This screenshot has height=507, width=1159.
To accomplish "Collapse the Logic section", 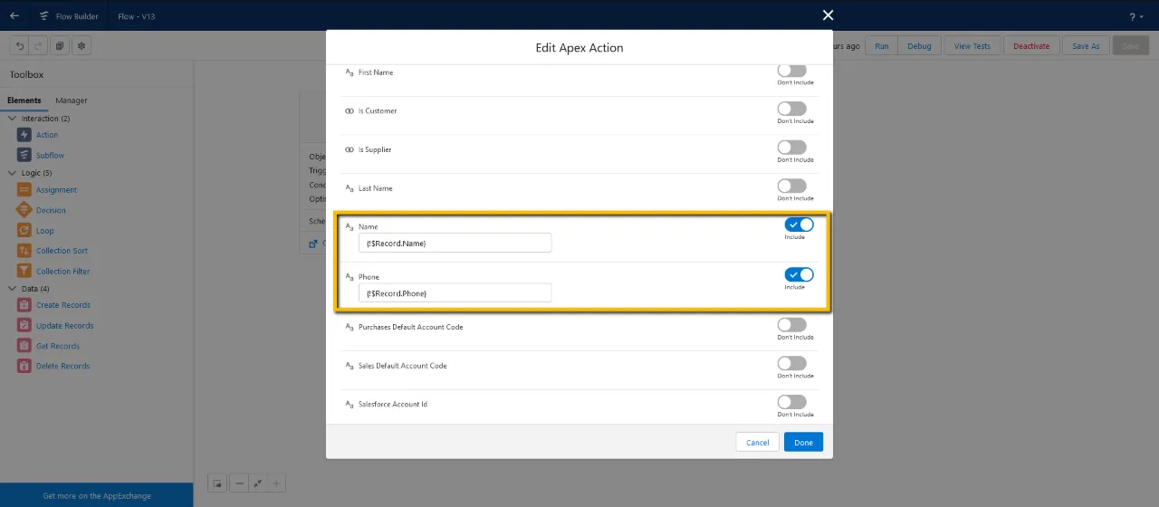I will point(13,173).
